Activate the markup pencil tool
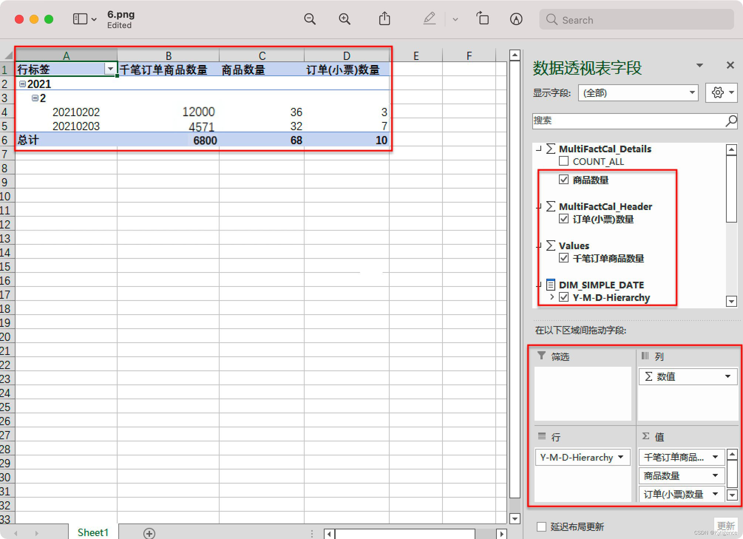Image resolution: width=743 pixels, height=539 pixels. pos(429,19)
